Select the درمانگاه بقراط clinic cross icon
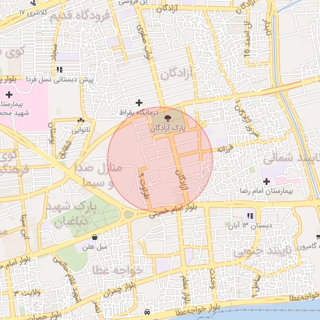320x320 pixels. coord(139,103)
